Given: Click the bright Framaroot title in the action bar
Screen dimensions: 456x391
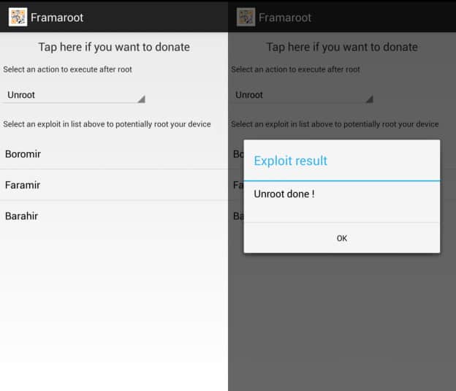Looking at the screenshot, I should click(57, 18).
